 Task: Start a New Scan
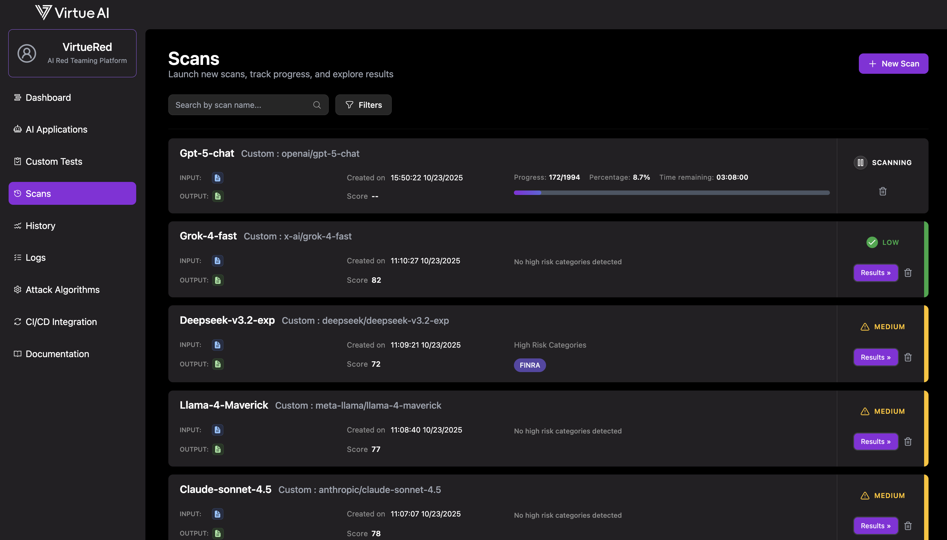tap(893, 63)
